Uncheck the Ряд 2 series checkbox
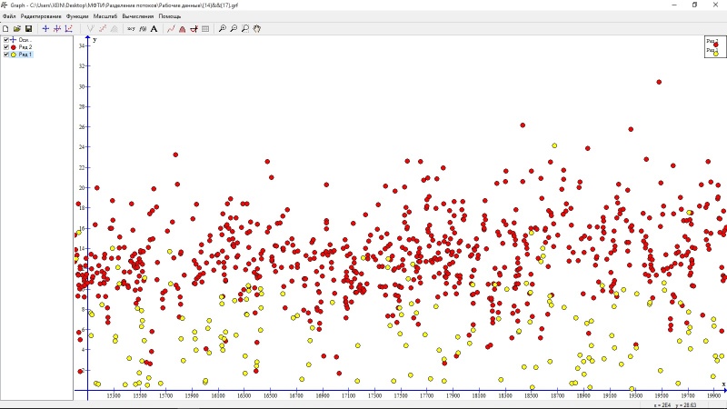The width and height of the screenshot is (727, 409). (x=6, y=47)
